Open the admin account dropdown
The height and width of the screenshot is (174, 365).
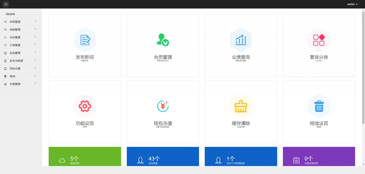351,4
